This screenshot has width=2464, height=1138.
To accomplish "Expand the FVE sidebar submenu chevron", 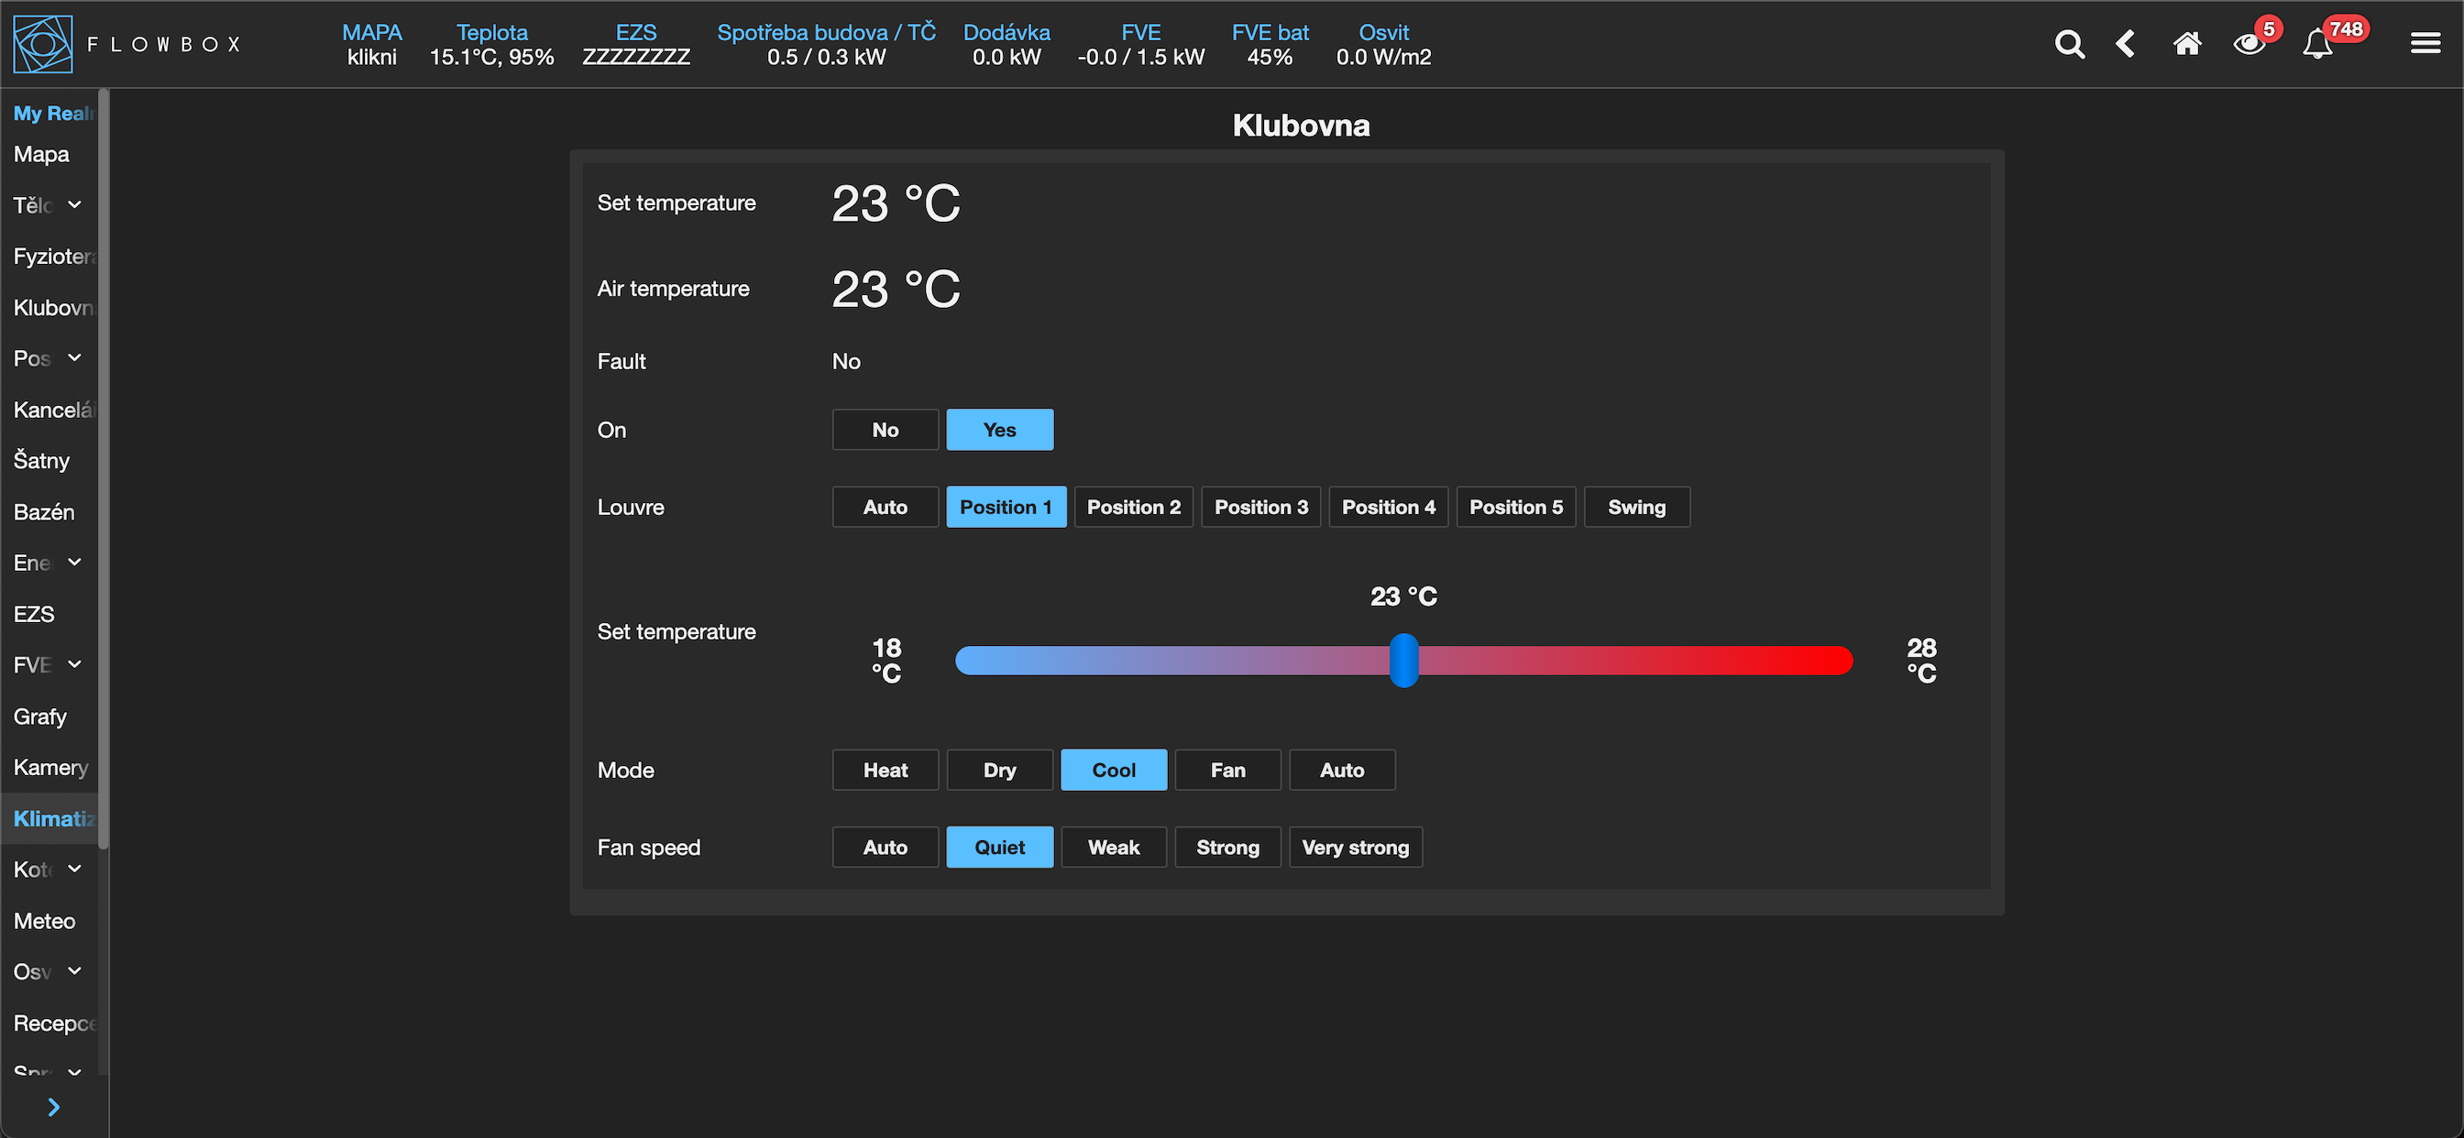I will [74, 664].
